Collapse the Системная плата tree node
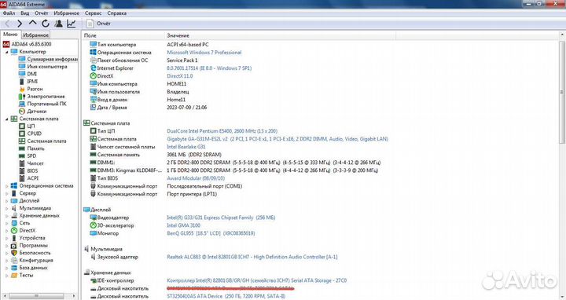The height and width of the screenshot is (300, 566). point(6,119)
